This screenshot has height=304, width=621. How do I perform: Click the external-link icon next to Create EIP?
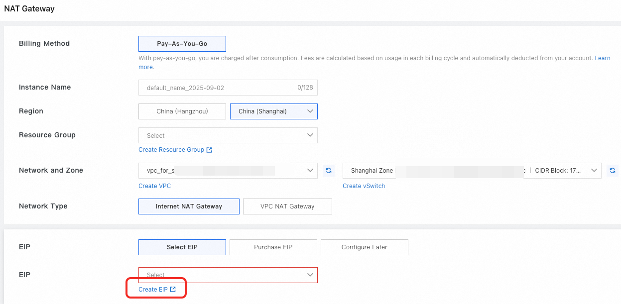point(173,290)
